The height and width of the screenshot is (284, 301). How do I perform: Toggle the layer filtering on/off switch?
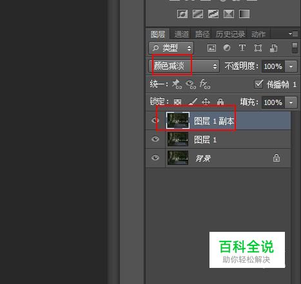pyautogui.click(x=295, y=48)
